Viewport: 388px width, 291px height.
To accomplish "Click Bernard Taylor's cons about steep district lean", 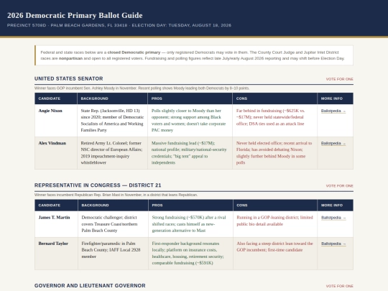I will (274, 246).
